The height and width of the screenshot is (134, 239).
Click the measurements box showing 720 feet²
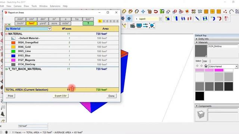[x=32, y=126]
